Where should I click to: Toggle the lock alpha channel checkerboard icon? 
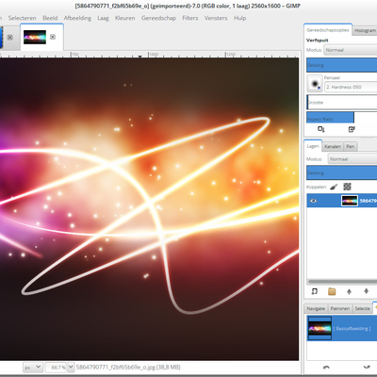[347, 187]
